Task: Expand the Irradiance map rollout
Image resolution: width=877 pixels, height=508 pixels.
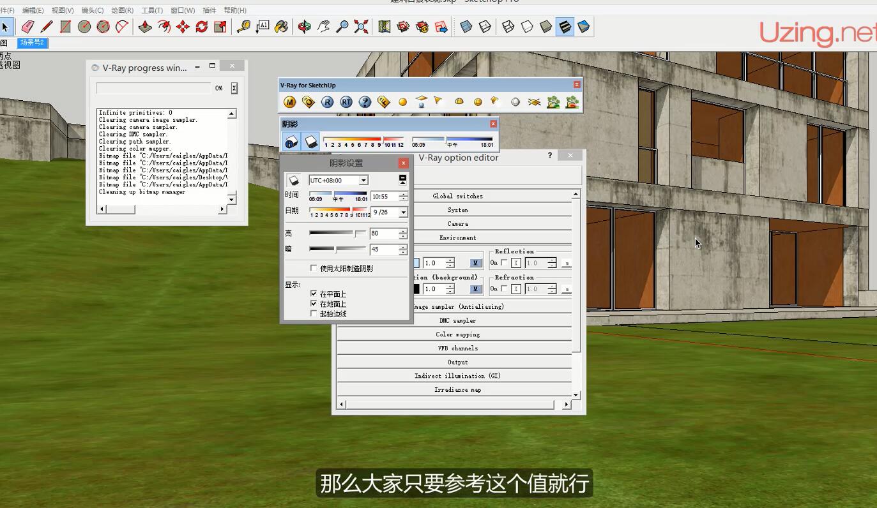Action: click(457, 389)
